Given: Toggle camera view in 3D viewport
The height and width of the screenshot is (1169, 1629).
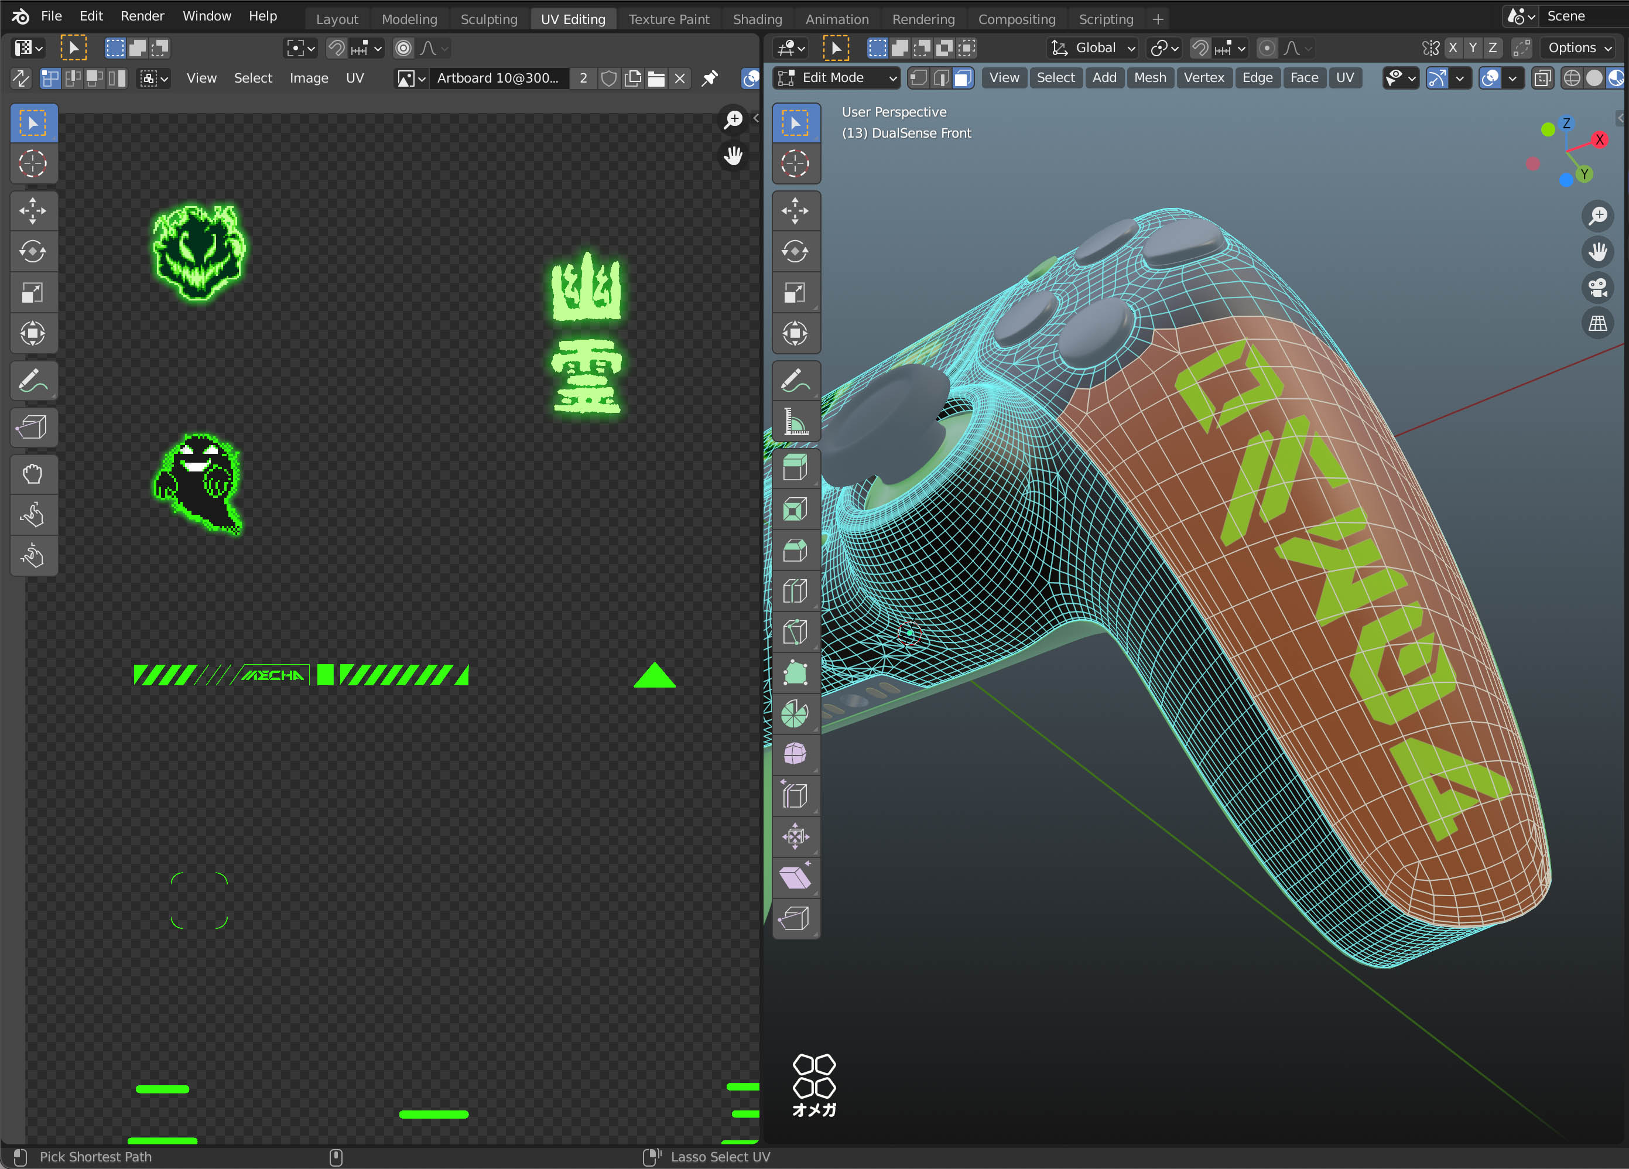Looking at the screenshot, I should [x=1598, y=288].
